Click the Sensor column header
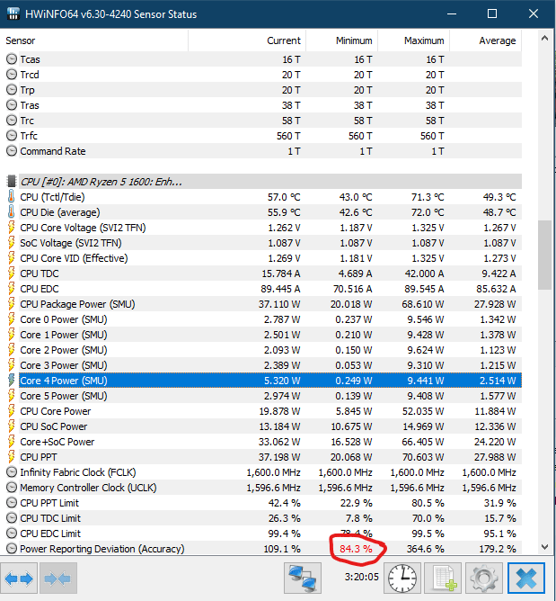Viewport: 556px width, 601px height. (94, 40)
